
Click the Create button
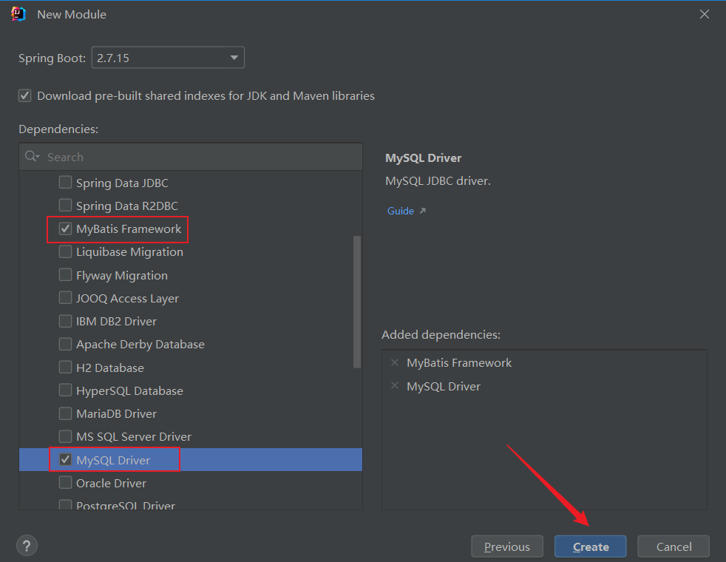point(591,546)
